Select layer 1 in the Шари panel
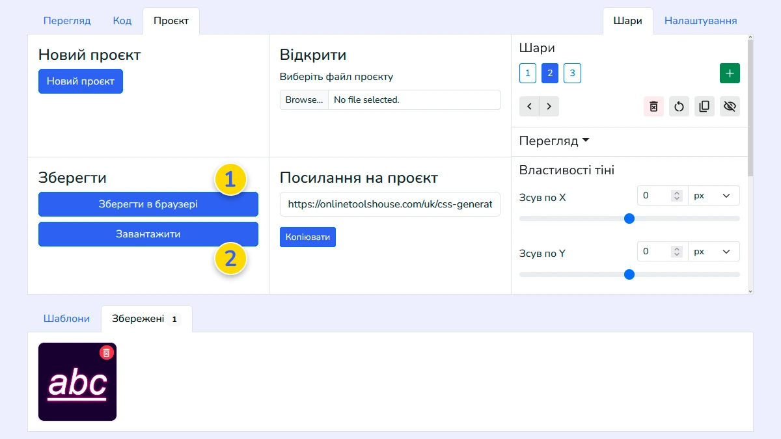The height and width of the screenshot is (439, 781). (x=527, y=73)
